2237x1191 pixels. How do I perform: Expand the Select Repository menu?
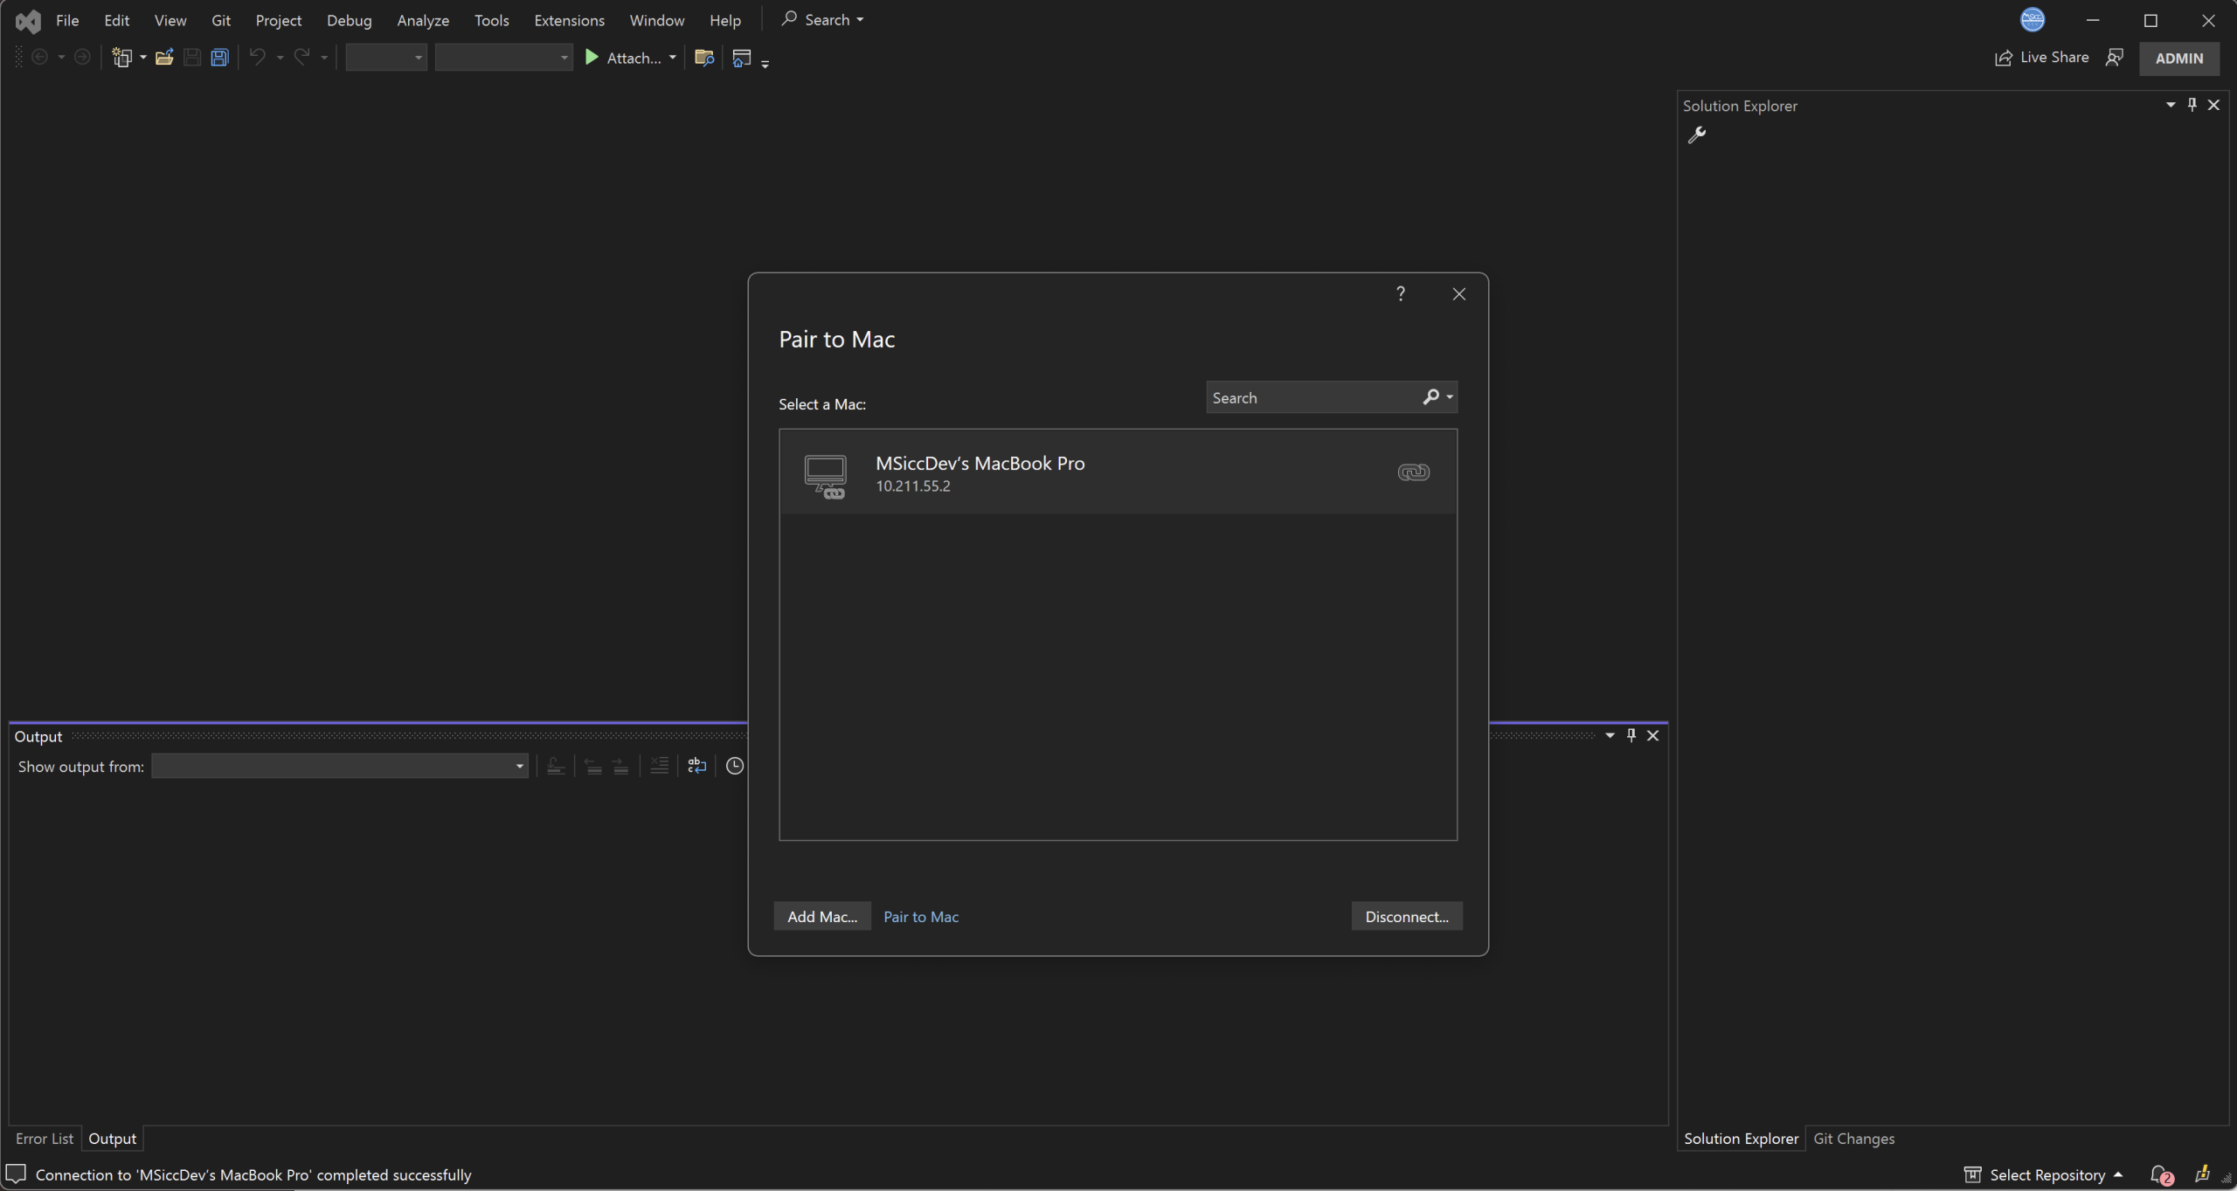point(2043,1174)
